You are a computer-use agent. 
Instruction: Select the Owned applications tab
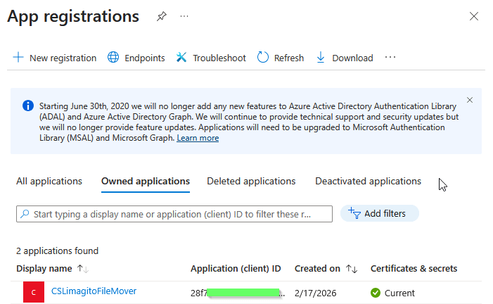(146, 182)
